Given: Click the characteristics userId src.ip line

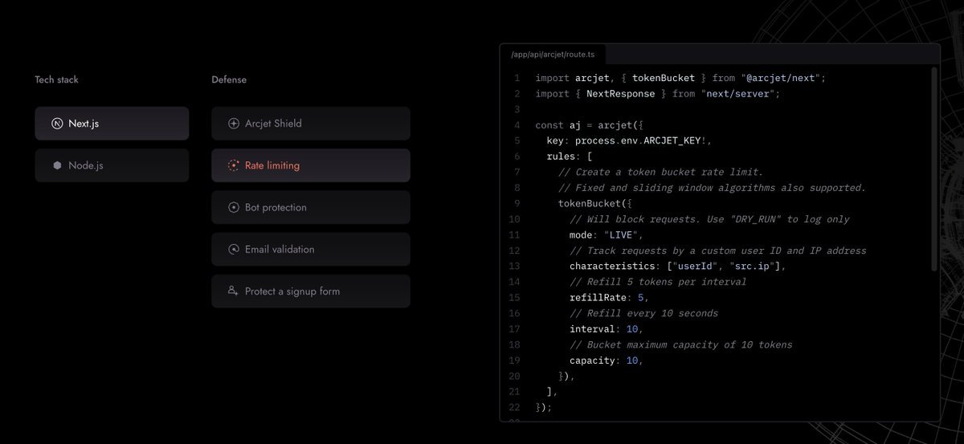Looking at the screenshot, I should (678, 266).
